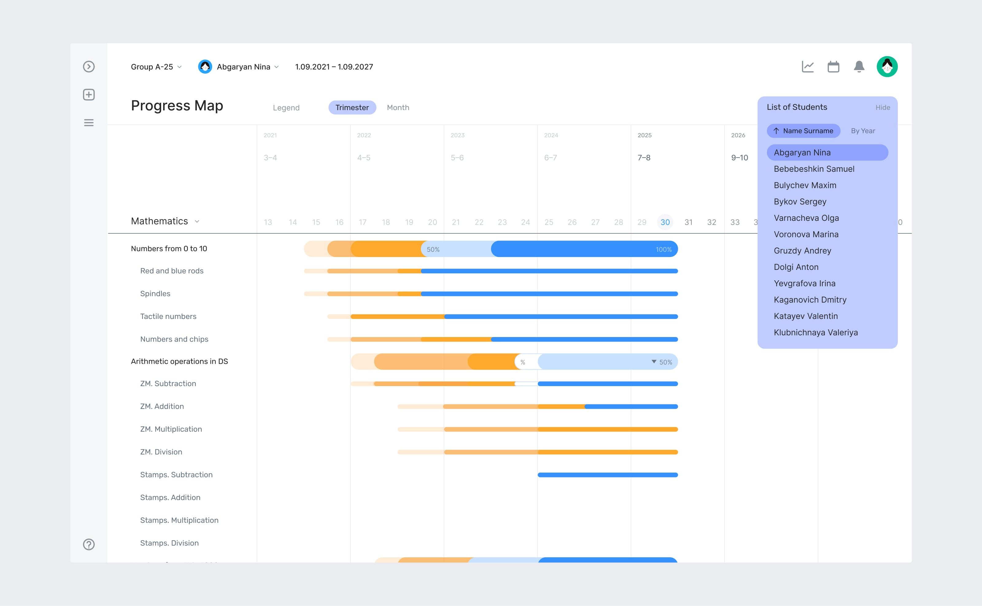Open the Legend tab

(286, 107)
